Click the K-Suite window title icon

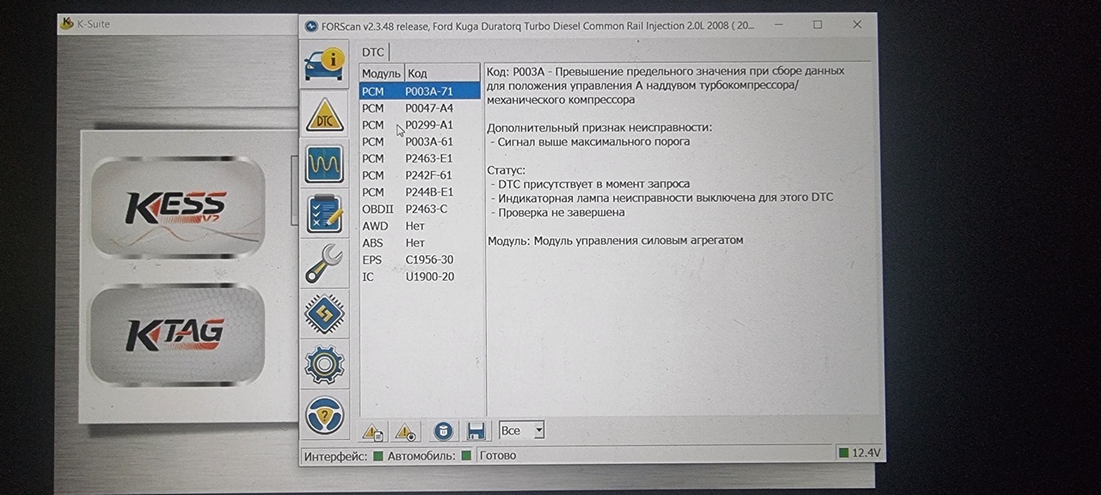tap(67, 24)
